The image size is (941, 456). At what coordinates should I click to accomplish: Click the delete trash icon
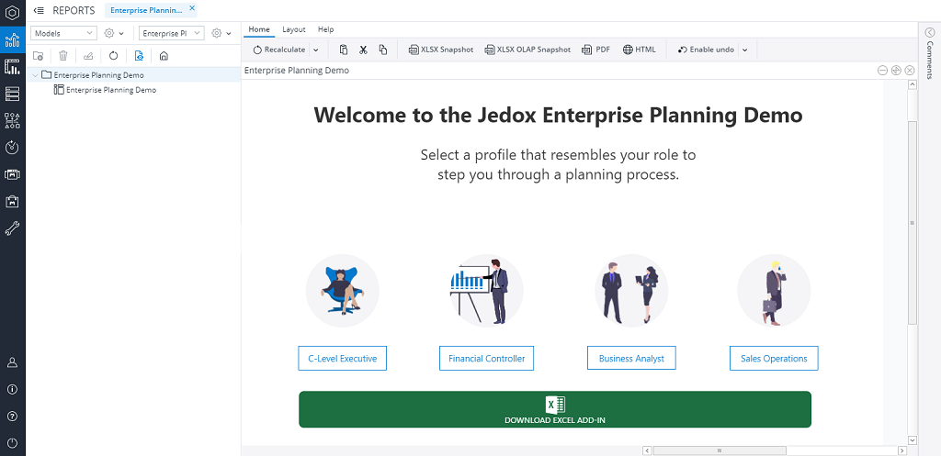(63, 55)
